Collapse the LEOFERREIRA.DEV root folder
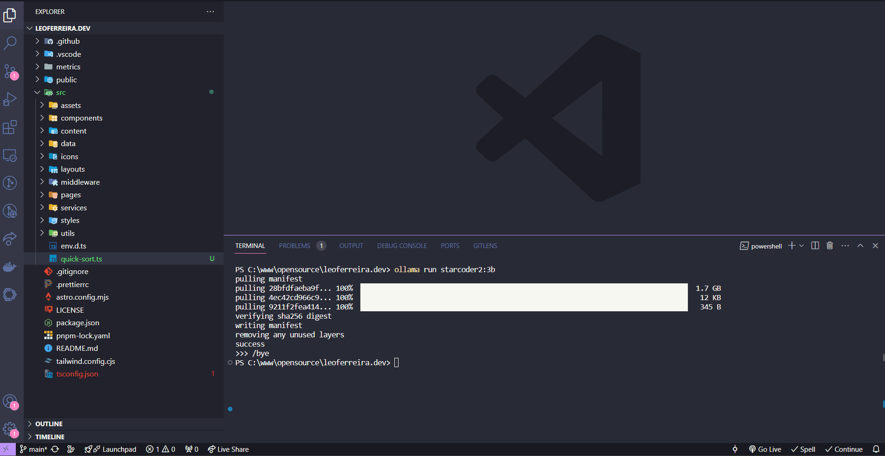The height and width of the screenshot is (456, 885). tap(124, 28)
